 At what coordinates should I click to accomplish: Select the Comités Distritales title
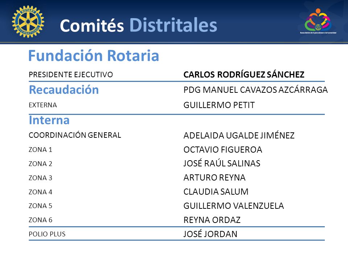click(138, 25)
